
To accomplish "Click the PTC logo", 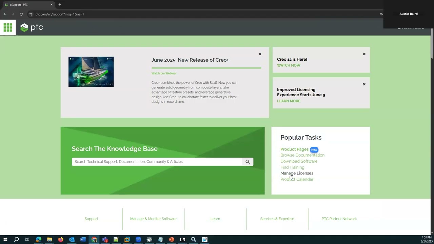I will (32, 27).
